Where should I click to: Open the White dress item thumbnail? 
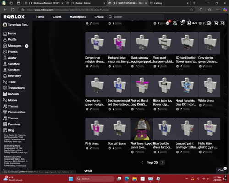[x=209, y=86]
